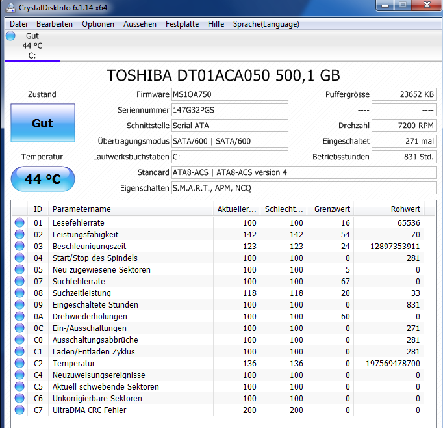Select the Lesefehlerrate parameter name
Viewport: 443px width, 428px height.
[78, 223]
